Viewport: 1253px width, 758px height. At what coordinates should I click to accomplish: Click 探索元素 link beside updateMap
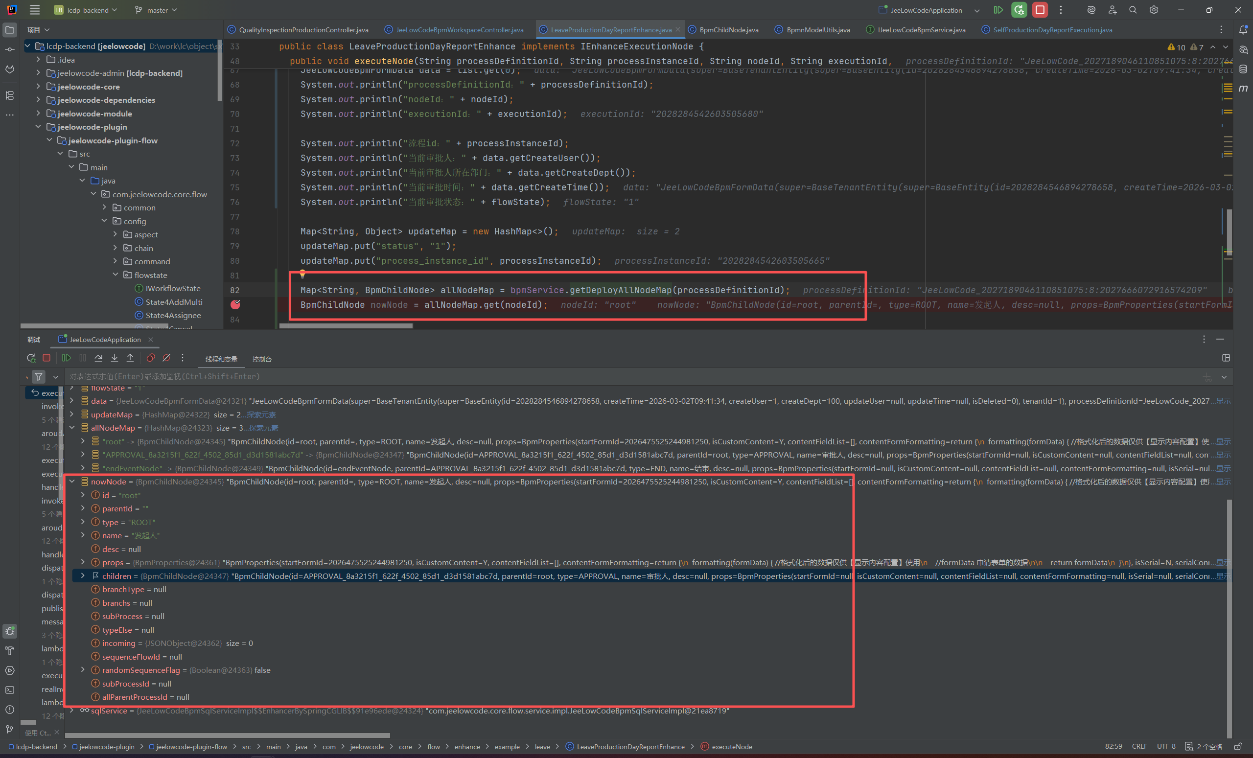coord(261,415)
